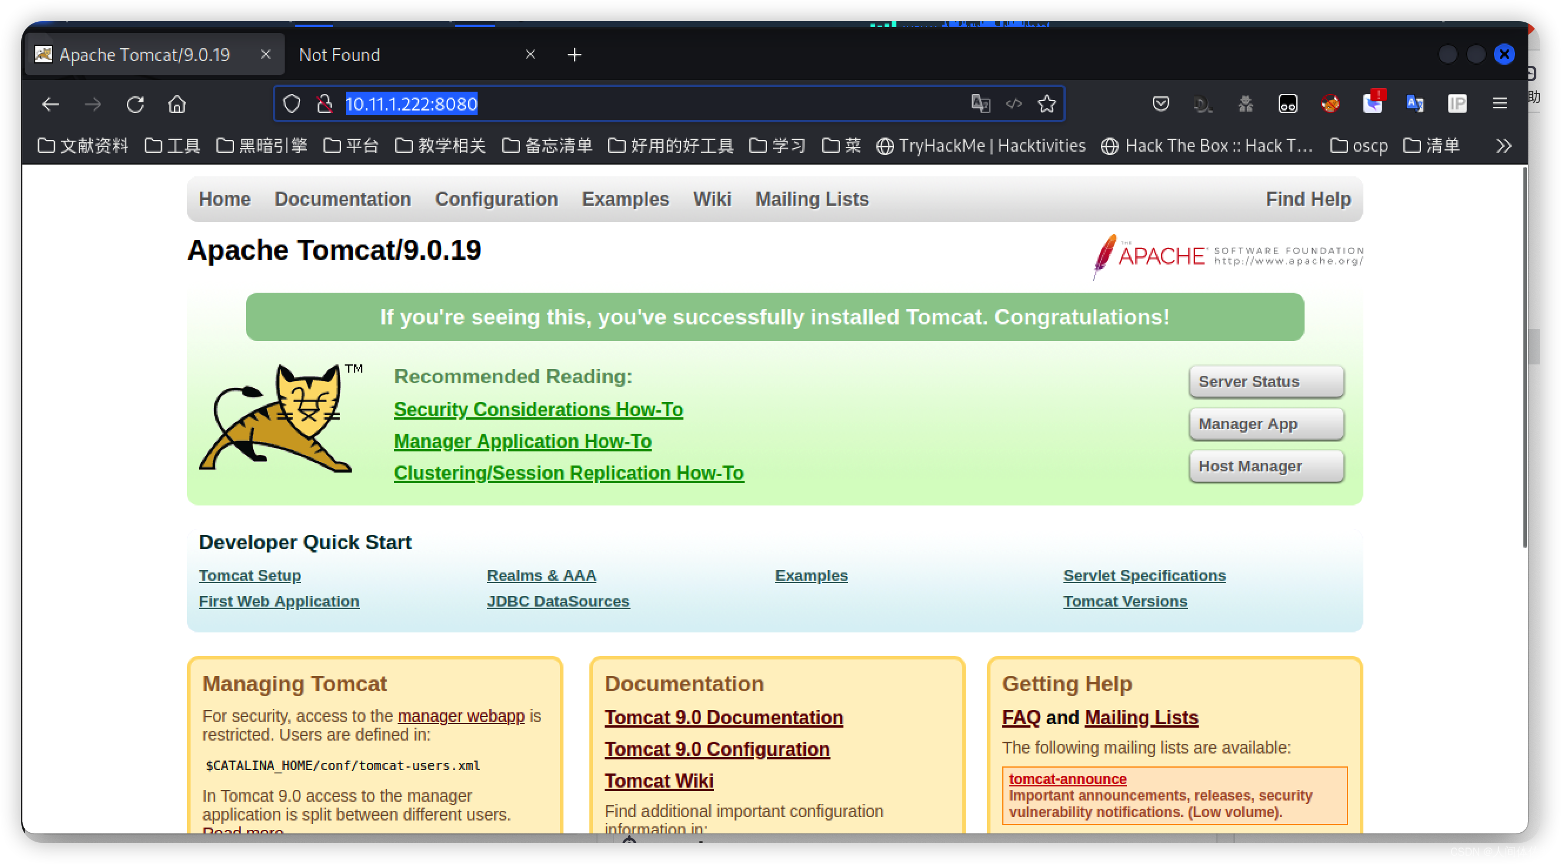This screenshot has width=1561, height=864.
Task: Open the 好用的好工具 bookmark folder
Action: click(671, 146)
